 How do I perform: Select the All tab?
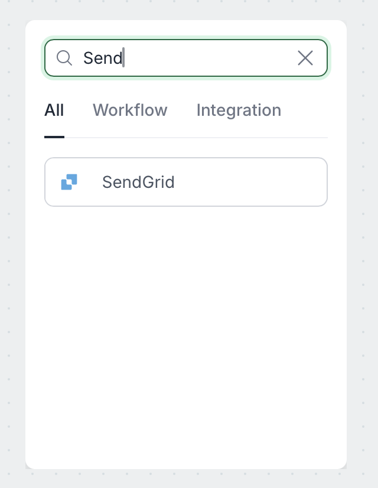54,110
